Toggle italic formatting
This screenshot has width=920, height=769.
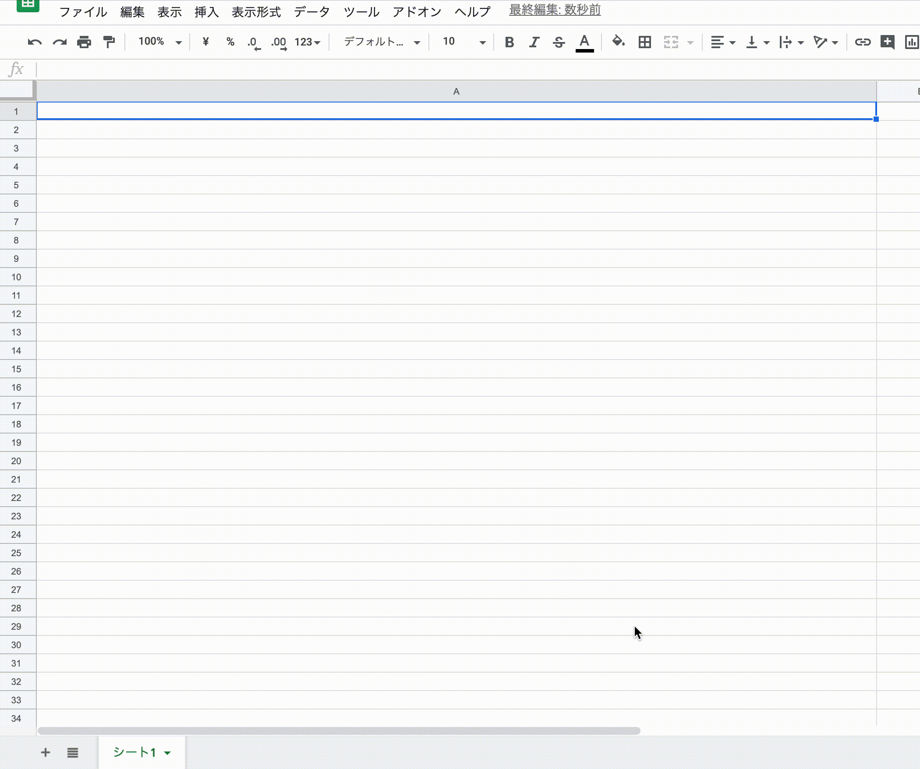coord(534,42)
